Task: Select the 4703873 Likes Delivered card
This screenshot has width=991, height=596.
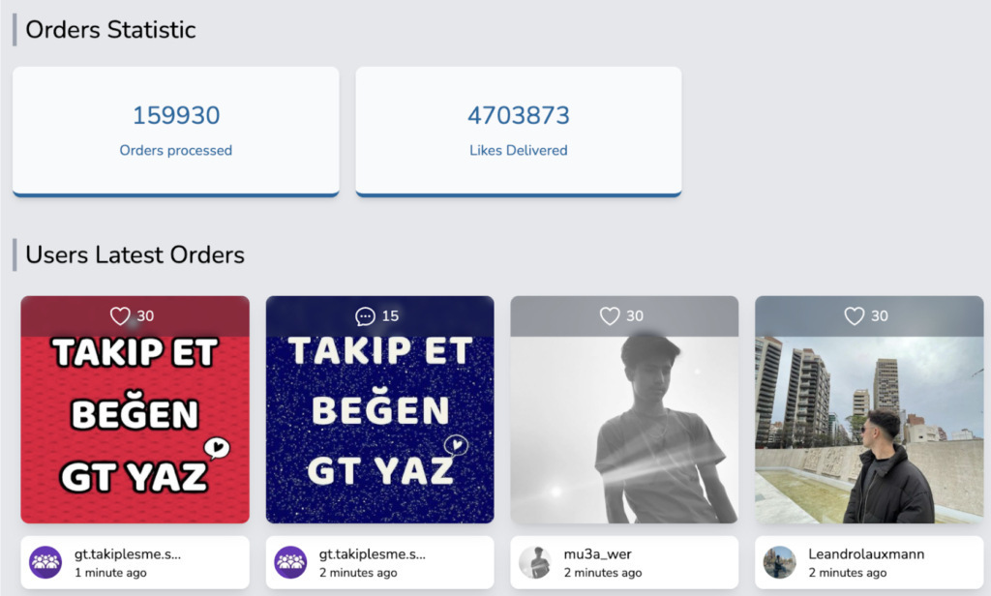Action: coord(519,132)
